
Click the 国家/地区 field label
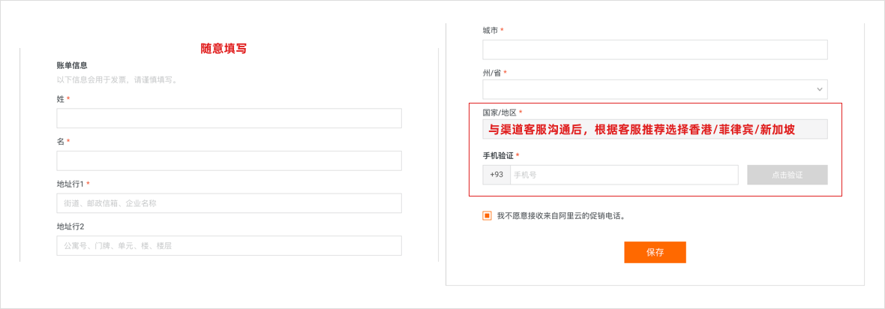[499, 112]
